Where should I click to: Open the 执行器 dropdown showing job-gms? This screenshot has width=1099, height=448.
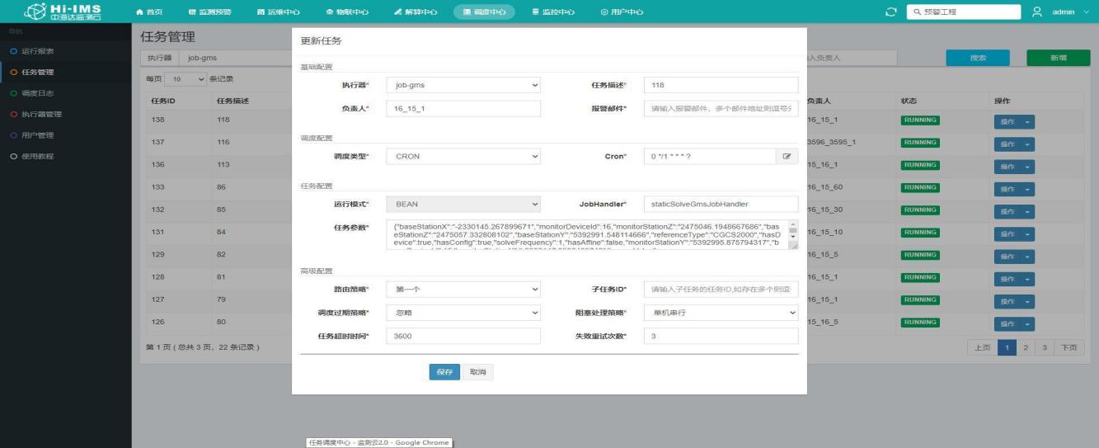[463, 85]
